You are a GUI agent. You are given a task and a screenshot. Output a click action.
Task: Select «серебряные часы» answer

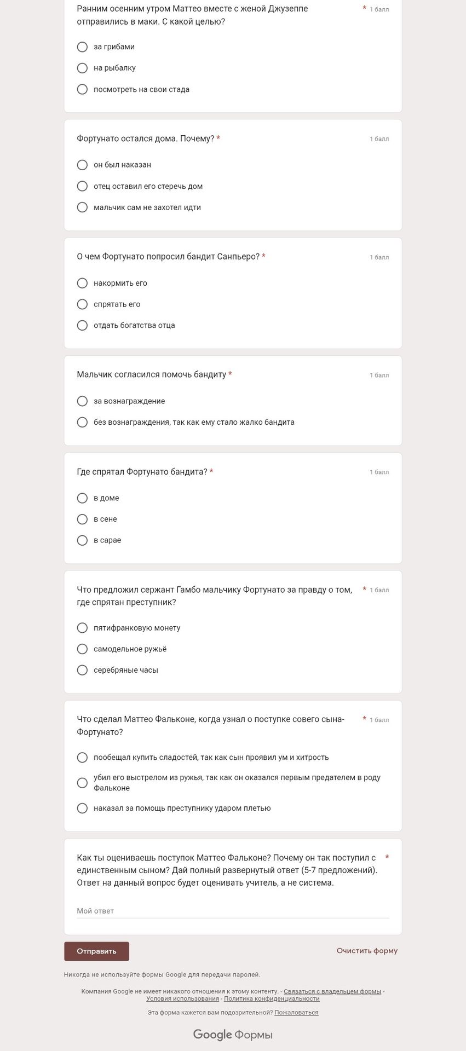click(82, 670)
